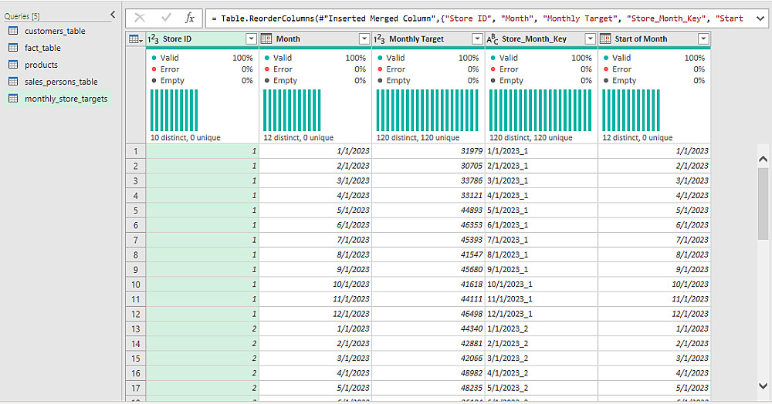The width and height of the screenshot is (772, 404).
Task: Click inside the formula bar text
Action: pyautogui.click(x=478, y=19)
